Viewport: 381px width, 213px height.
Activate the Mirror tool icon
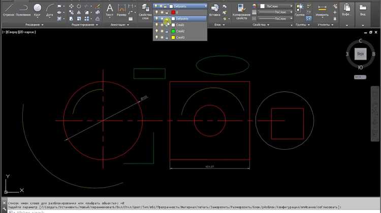(x=79, y=12)
